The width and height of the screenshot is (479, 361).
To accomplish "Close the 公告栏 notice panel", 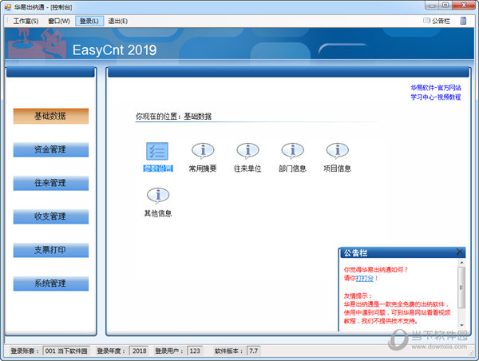I will tap(459, 252).
